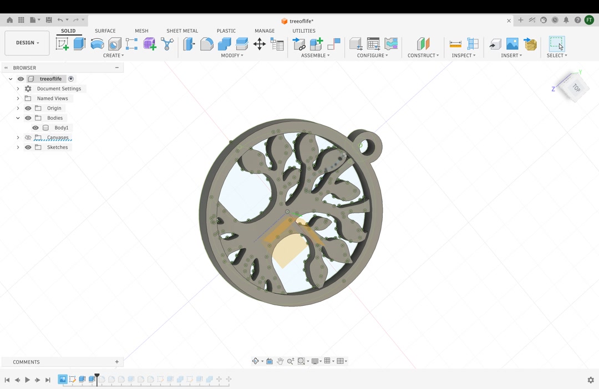This screenshot has width=599, height=389.
Task: Expand Document Settings node
Action: (x=18, y=89)
